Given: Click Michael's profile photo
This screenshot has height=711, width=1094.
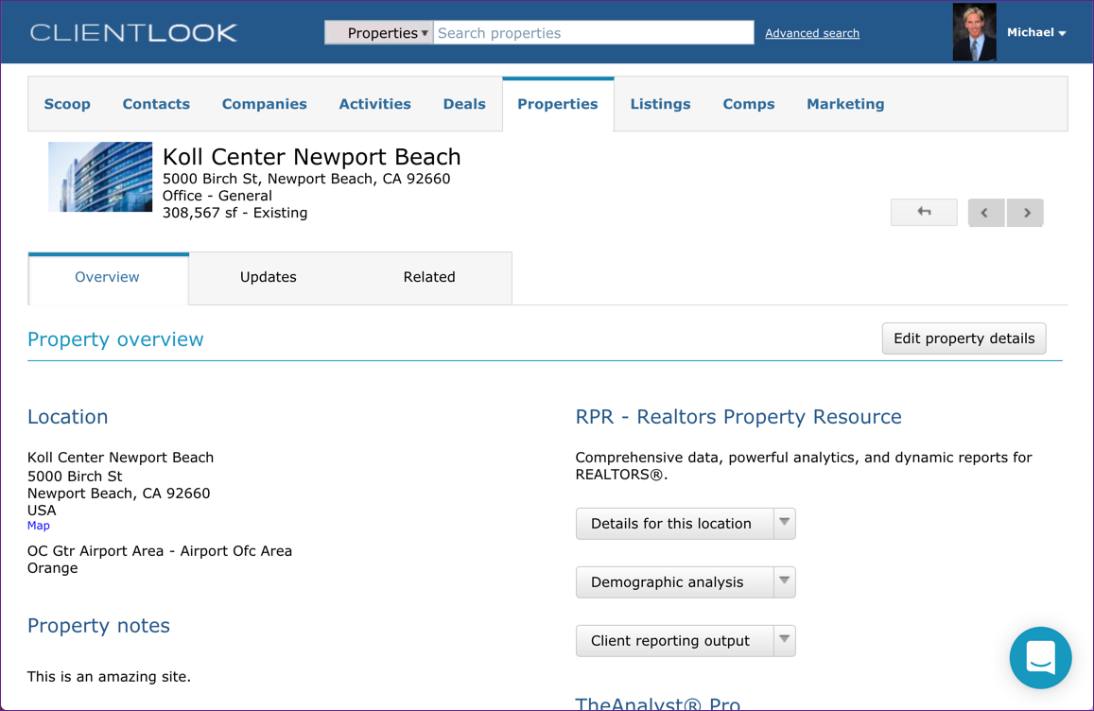Looking at the screenshot, I should click(974, 31).
